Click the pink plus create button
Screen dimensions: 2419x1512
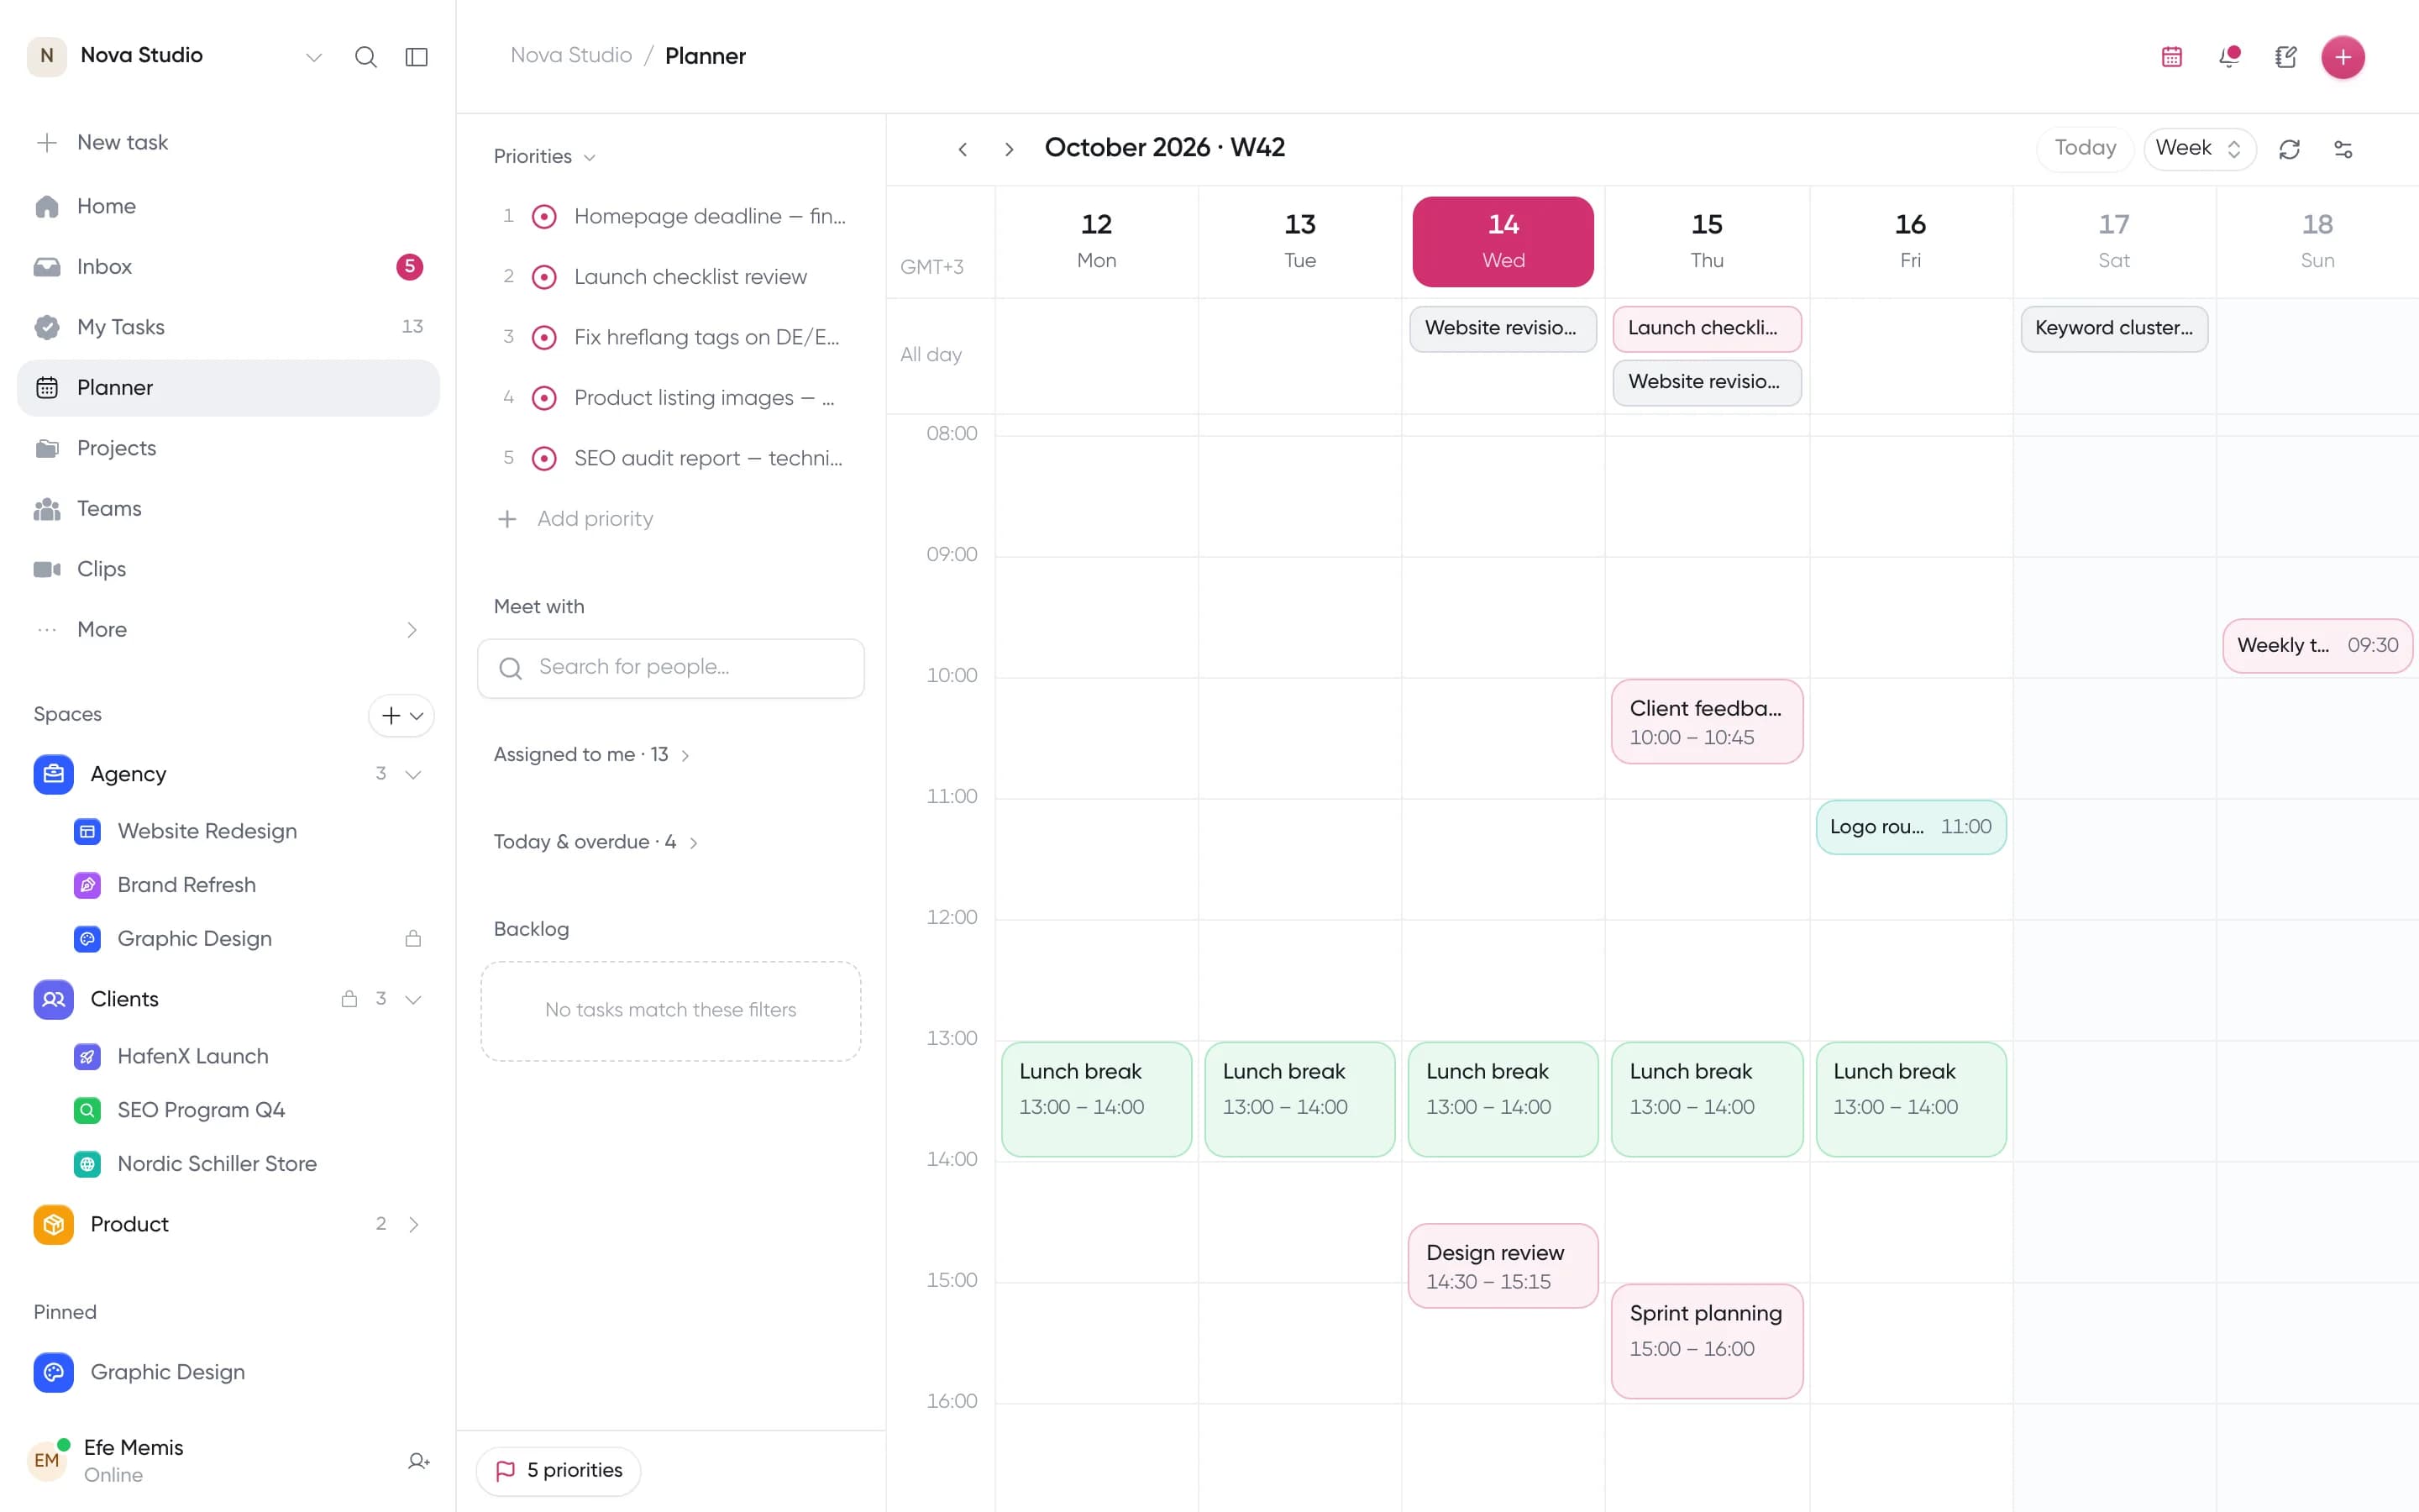[x=2343, y=57]
